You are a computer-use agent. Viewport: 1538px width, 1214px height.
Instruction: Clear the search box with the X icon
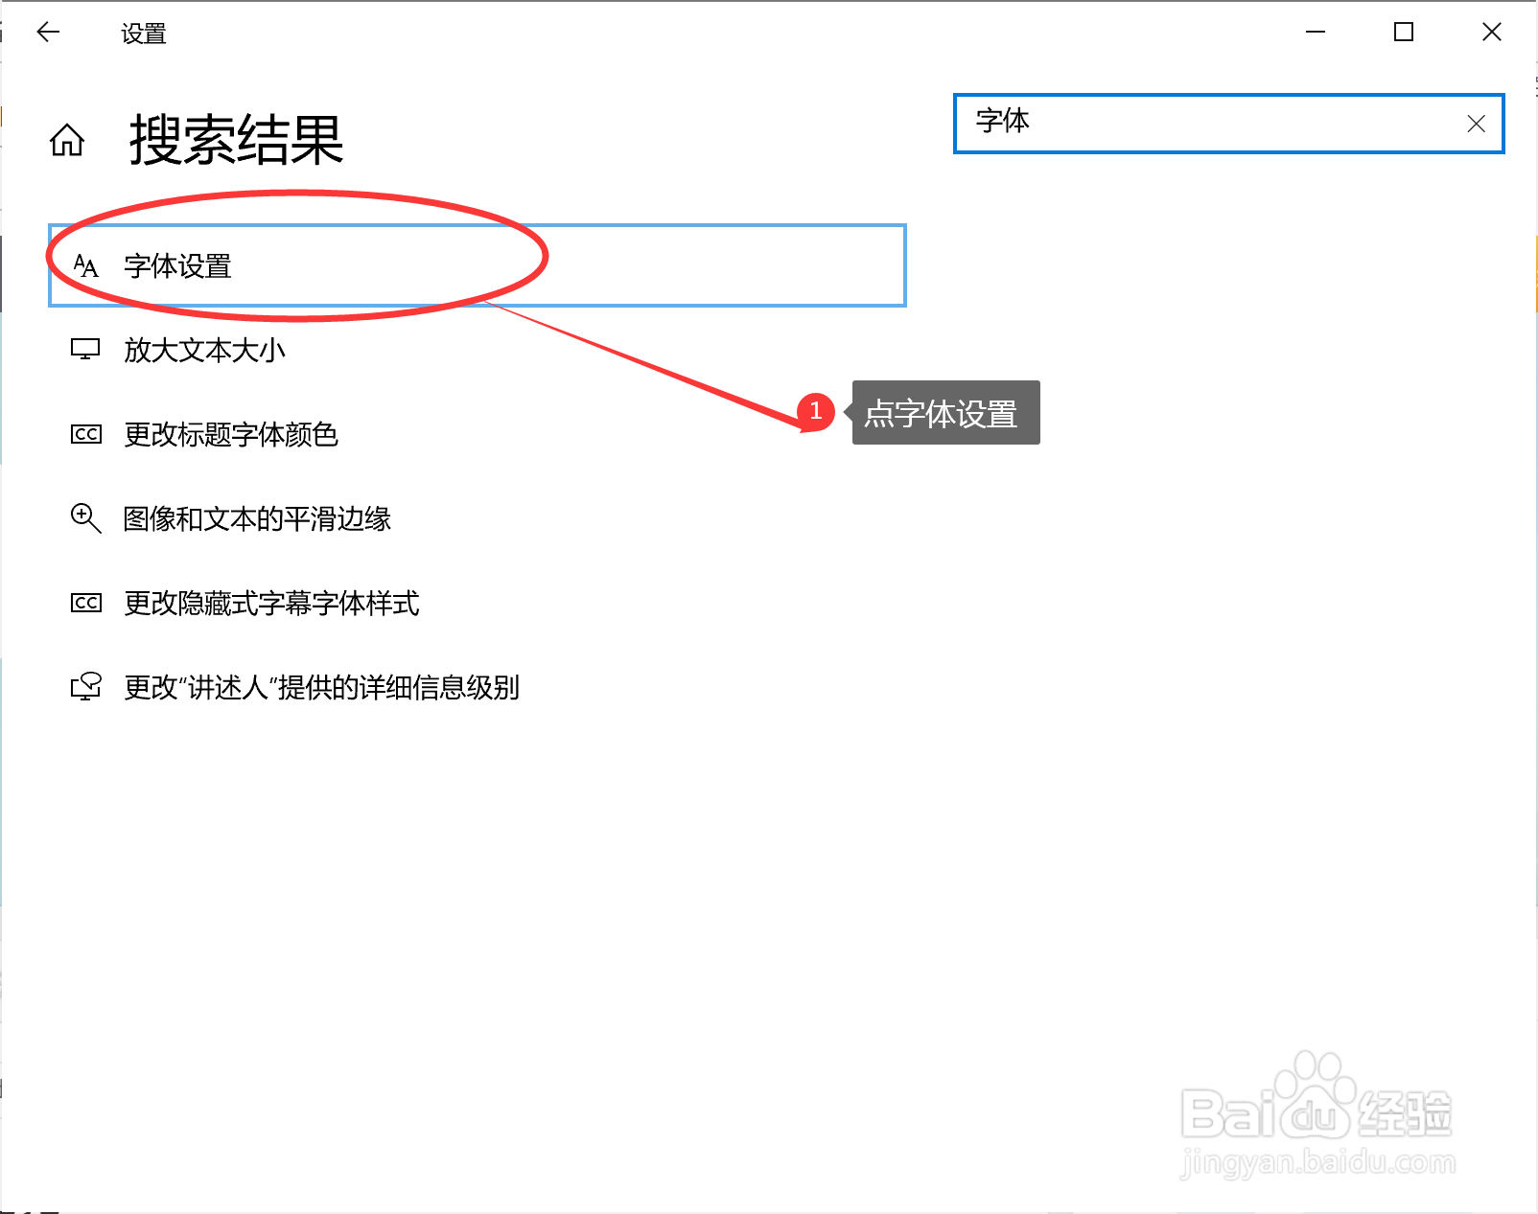coord(1476,124)
